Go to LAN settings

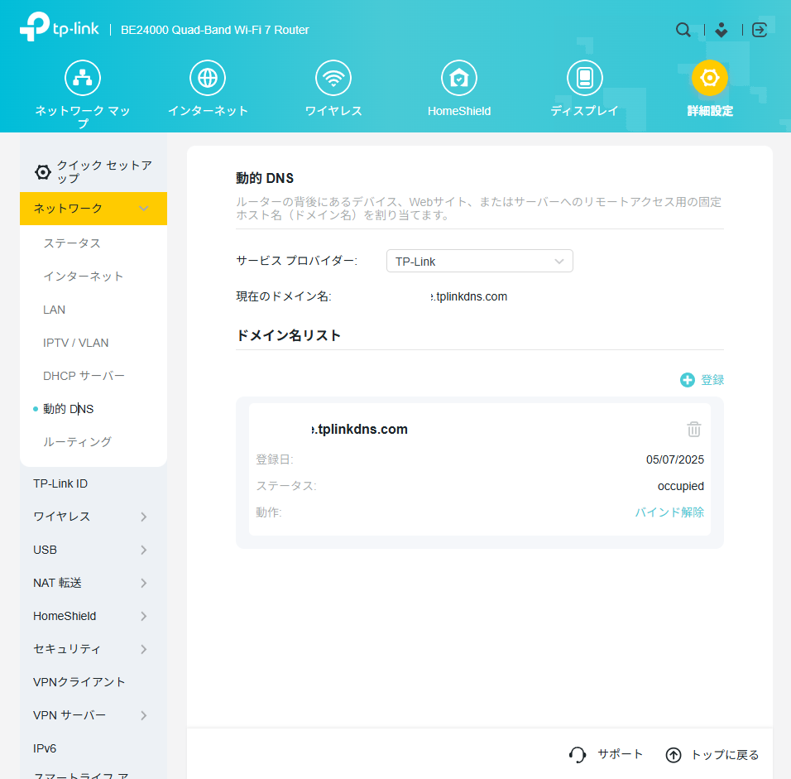pyautogui.click(x=54, y=310)
